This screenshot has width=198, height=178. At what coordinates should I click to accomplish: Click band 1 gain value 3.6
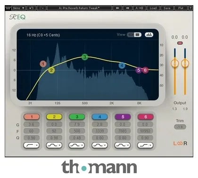[31, 124]
